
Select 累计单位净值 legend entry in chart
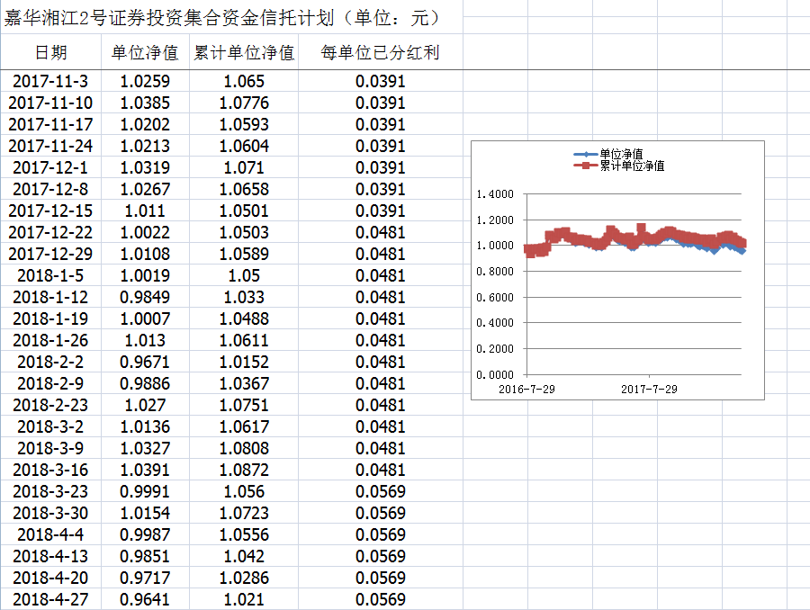click(632, 166)
